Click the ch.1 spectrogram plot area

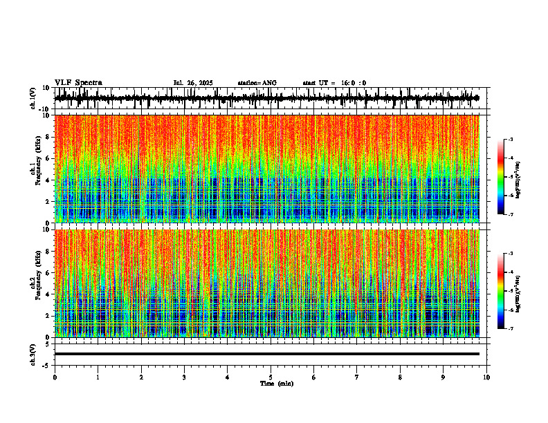tap(267, 169)
